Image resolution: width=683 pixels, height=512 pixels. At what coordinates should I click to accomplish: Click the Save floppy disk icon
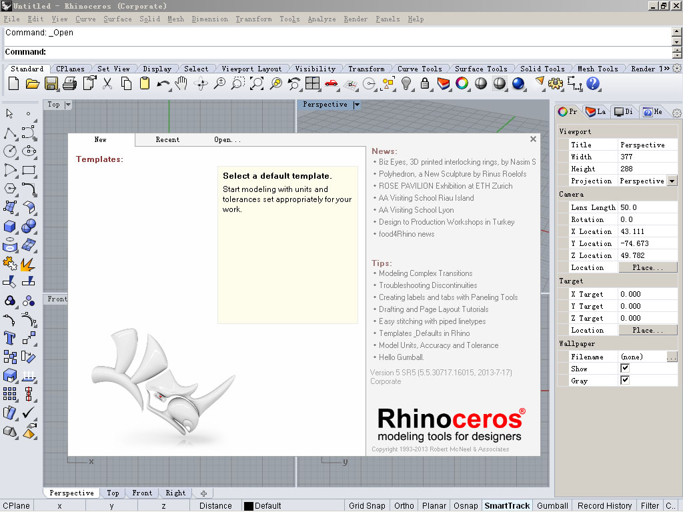(x=51, y=83)
